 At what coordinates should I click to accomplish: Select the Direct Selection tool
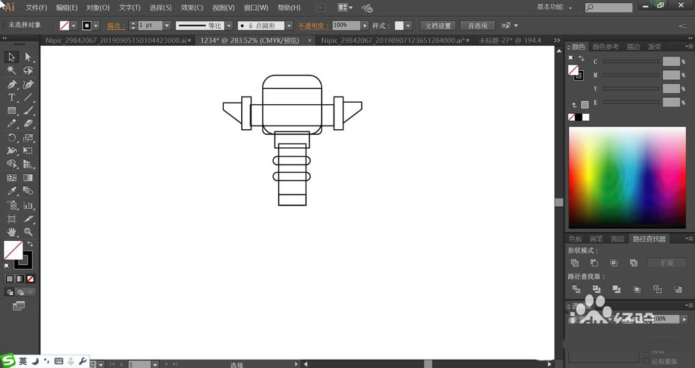tap(28, 57)
